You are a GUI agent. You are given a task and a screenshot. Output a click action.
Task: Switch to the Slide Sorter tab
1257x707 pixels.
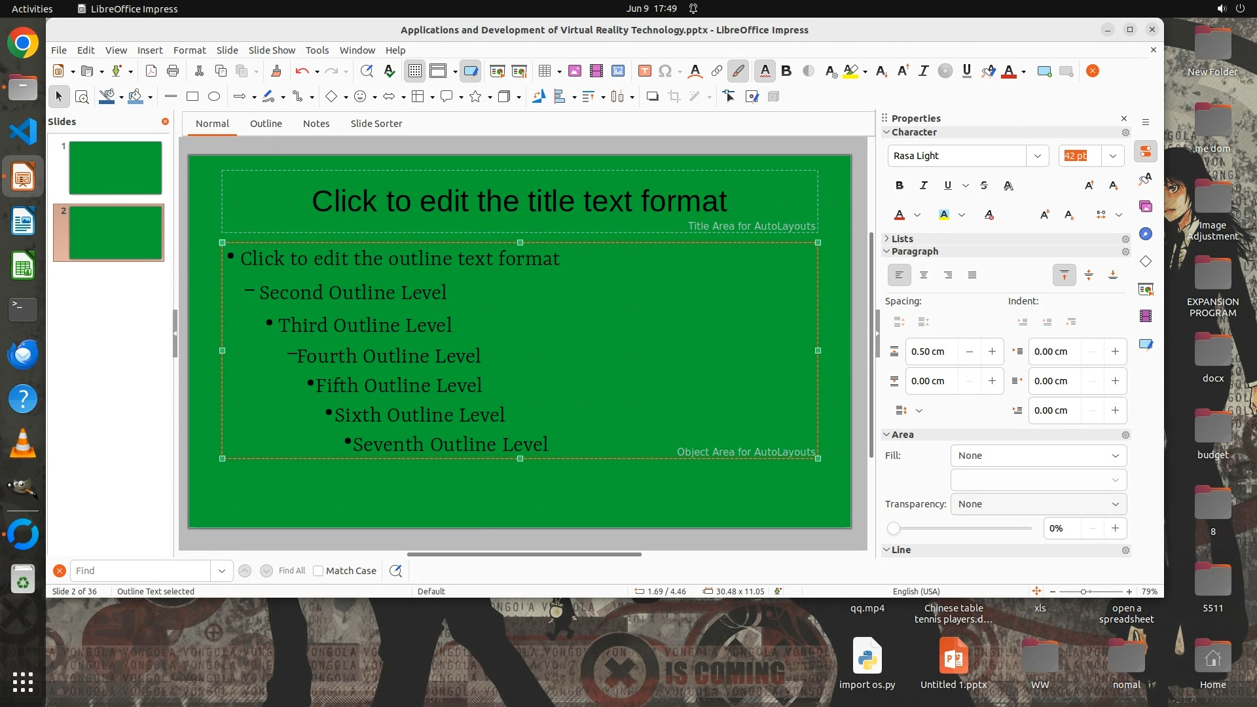pos(376,124)
